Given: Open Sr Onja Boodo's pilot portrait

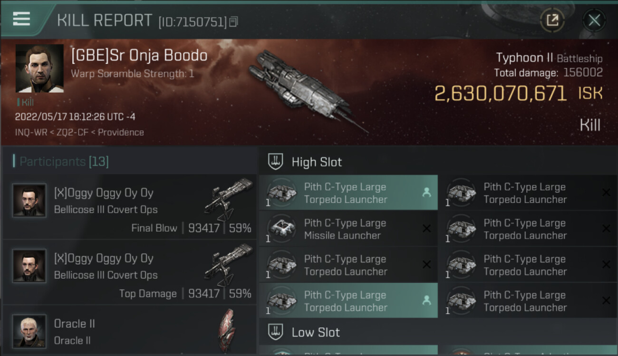Looking at the screenshot, I should pos(39,68).
